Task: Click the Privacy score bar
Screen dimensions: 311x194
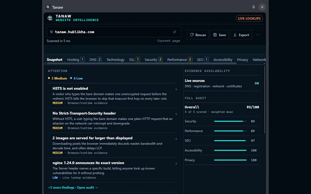Action: (x=230, y=160)
